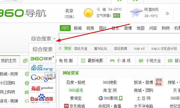Click the [切换] city switch link
The image size is (180, 108).
tap(69, 17)
